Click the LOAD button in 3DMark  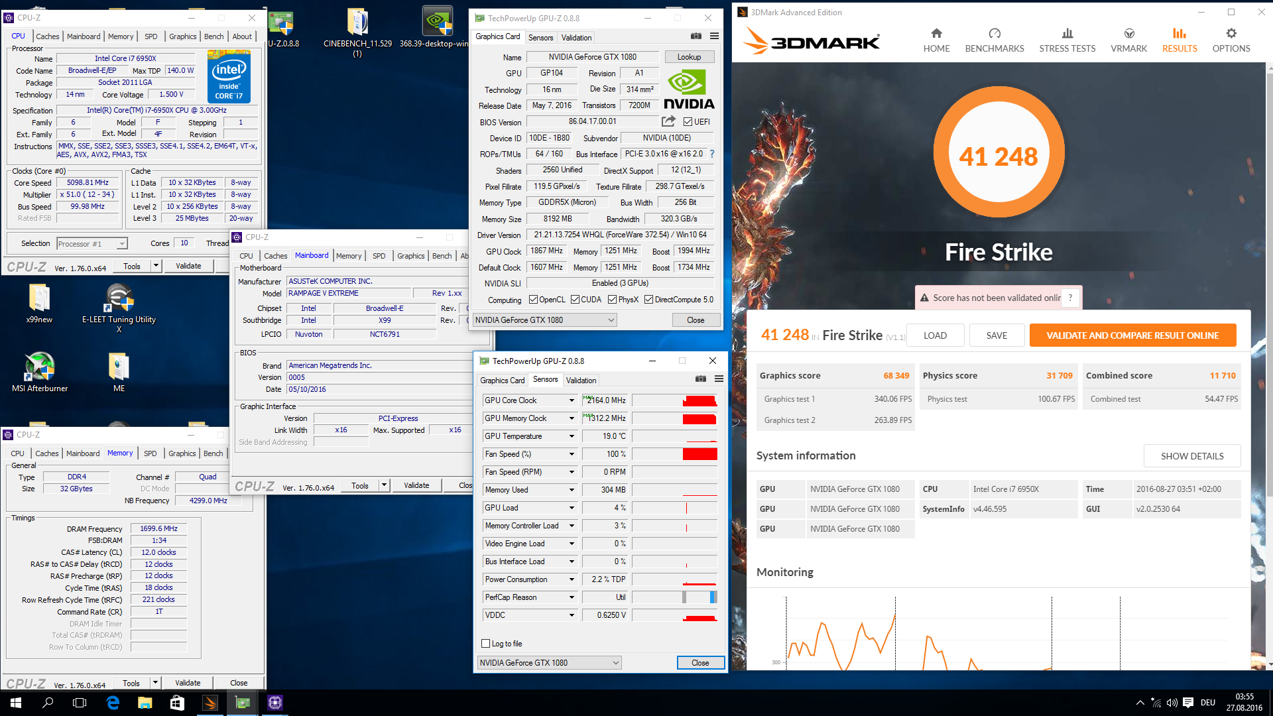click(x=935, y=335)
